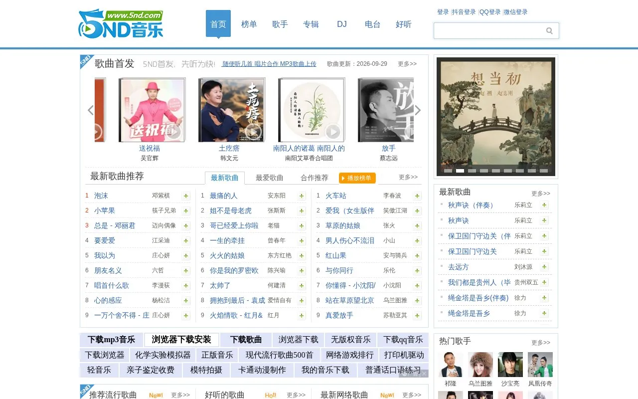
Task: Switch to the 最新歌曲 tab
Action: (x=225, y=178)
